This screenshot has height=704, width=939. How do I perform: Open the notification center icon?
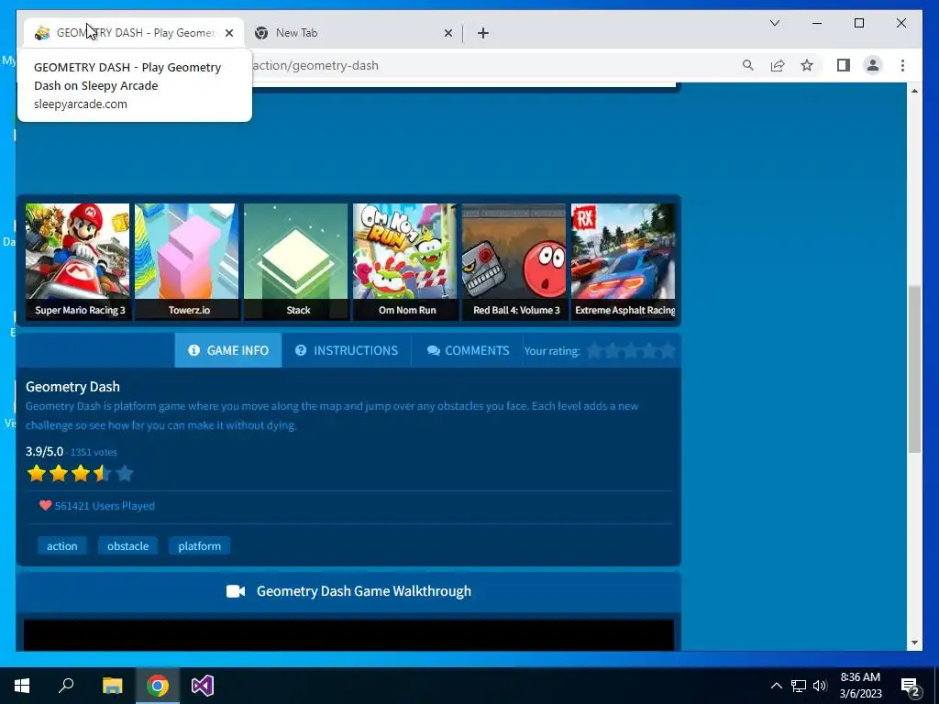911,686
